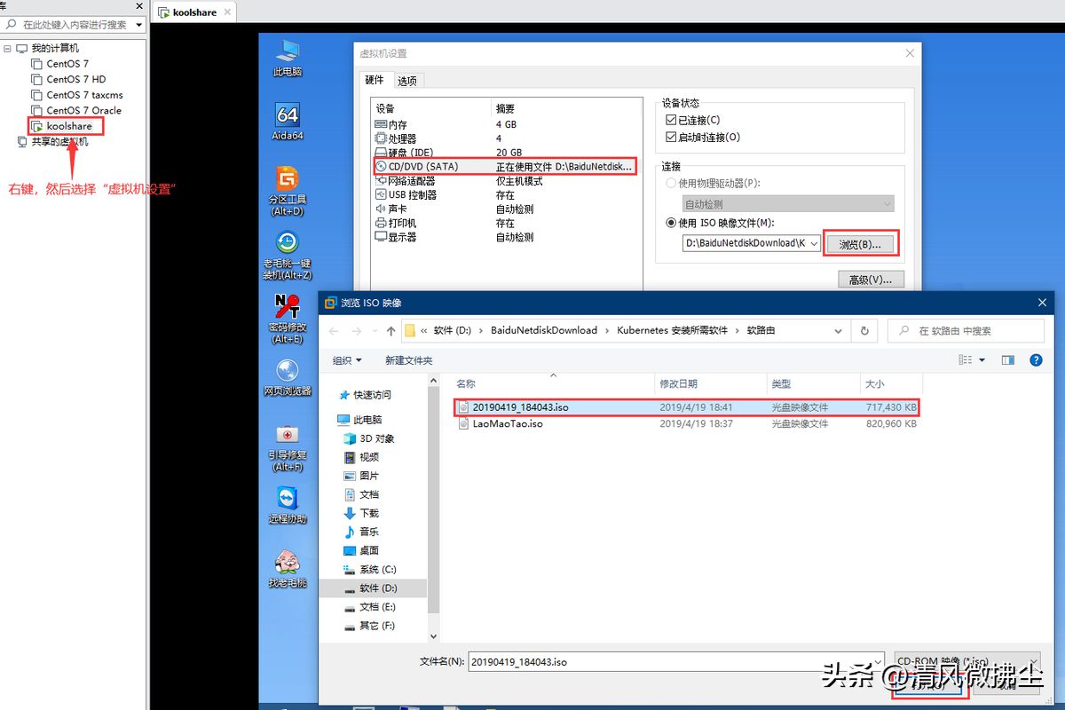The width and height of the screenshot is (1065, 710).
Task: Switch to the 选项 tab
Action: pyautogui.click(x=407, y=81)
